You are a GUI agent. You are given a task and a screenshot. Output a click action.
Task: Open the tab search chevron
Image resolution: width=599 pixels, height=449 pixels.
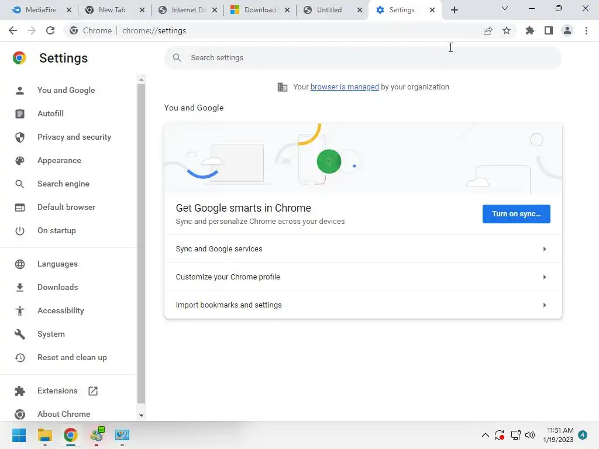point(505,8)
